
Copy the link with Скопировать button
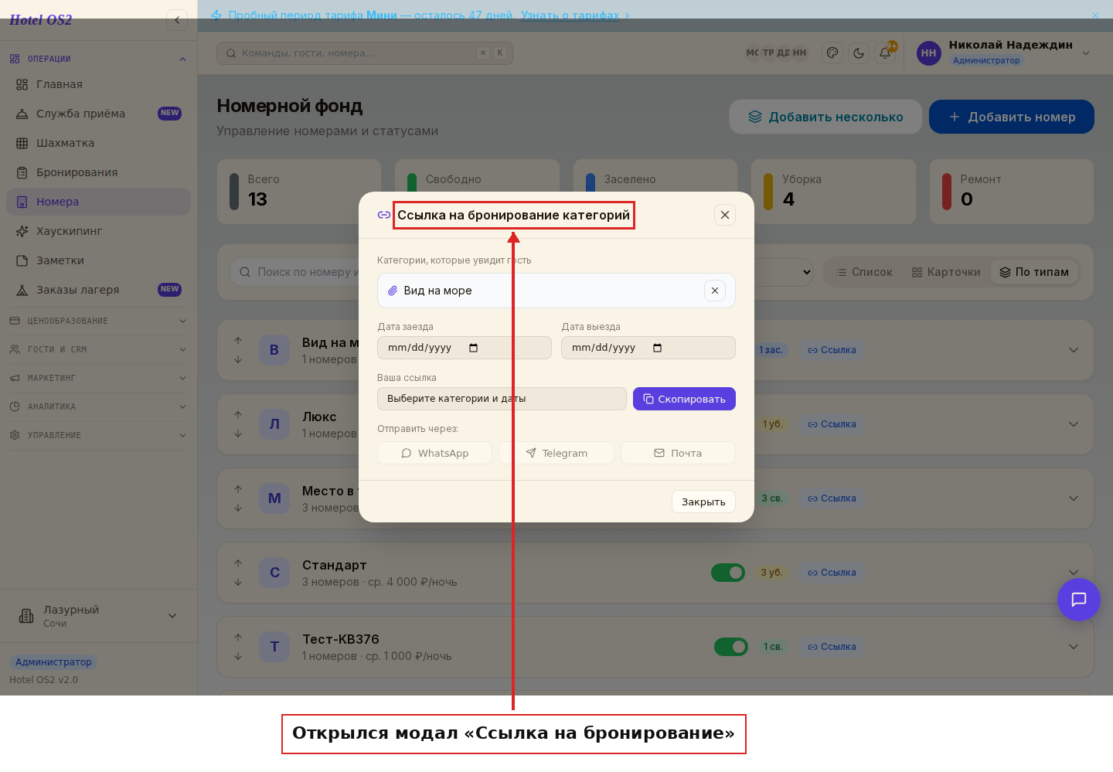click(684, 399)
